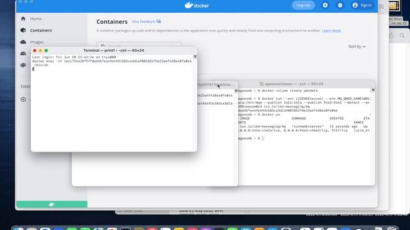The width and height of the screenshot is (410, 230).
Task: Click the whale icon in green status bar
Action: pyautogui.click(x=51, y=204)
